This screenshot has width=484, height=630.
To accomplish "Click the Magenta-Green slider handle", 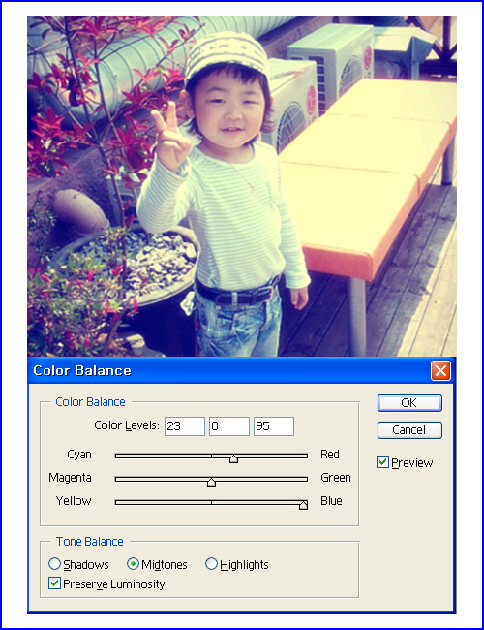I will pos(211,482).
